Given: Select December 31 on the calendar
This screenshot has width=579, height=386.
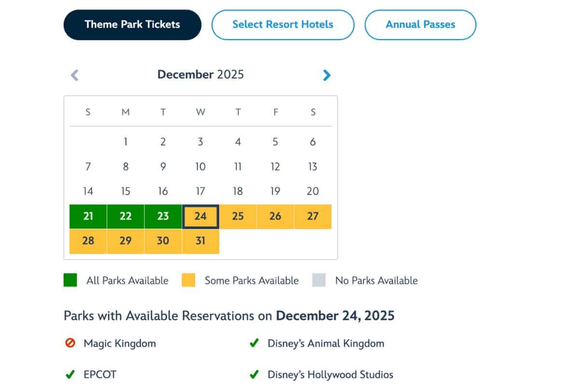Looking at the screenshot, I should (200, 240).
